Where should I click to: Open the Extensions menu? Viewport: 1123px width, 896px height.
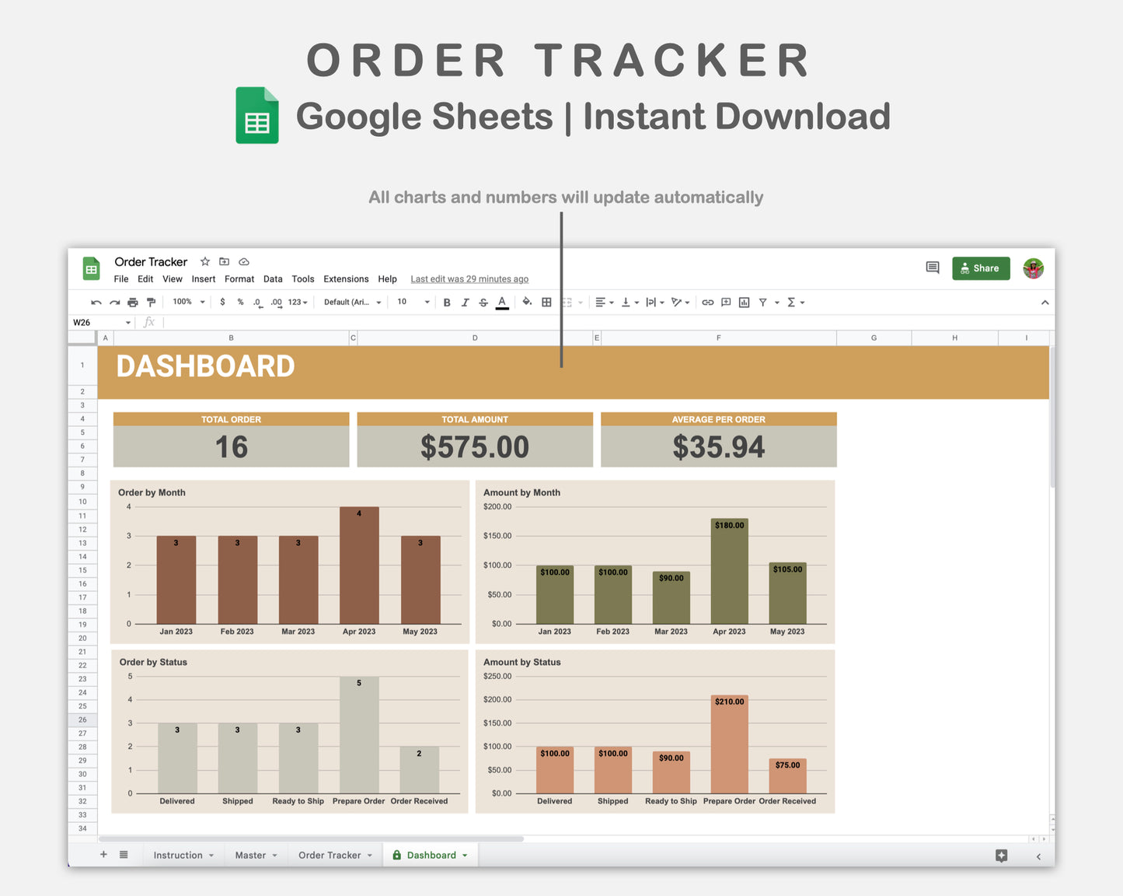346,278
